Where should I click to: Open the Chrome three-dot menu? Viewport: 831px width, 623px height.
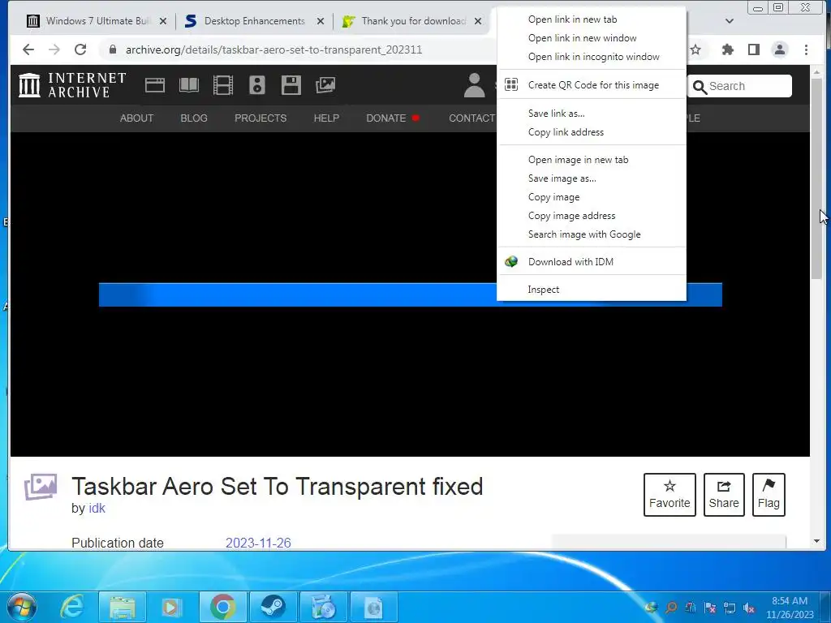(806, 49)
